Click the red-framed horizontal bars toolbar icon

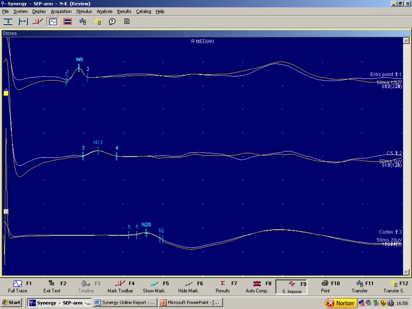pos(68,22)
